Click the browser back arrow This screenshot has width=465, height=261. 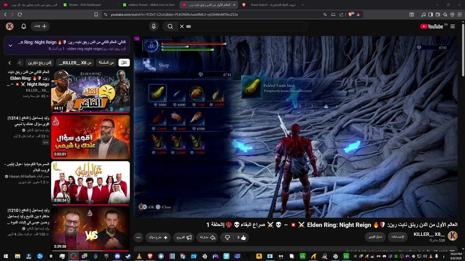5,14
